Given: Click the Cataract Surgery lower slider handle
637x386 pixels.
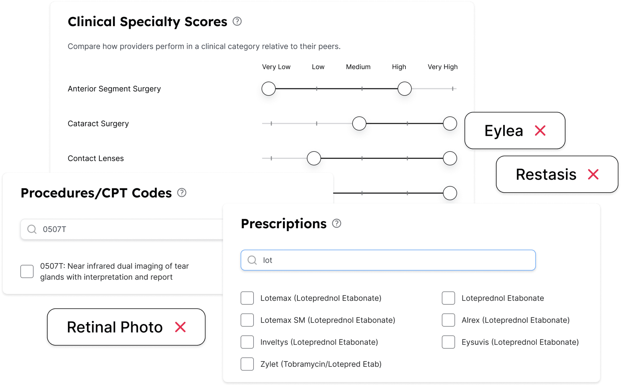Looking at the screenshot, I should 359,123.
